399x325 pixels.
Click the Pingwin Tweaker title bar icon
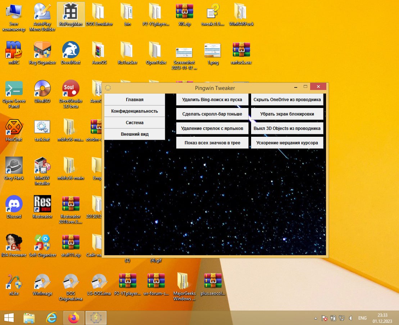point(108,88)
